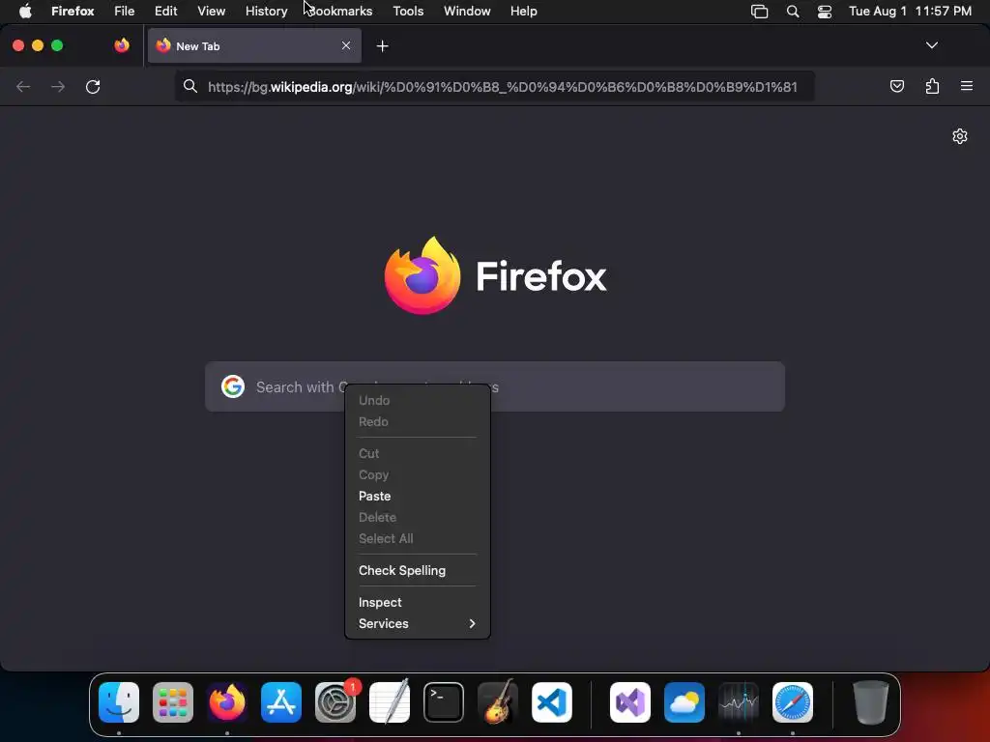Open Control Center in menu bar
Viewport: 990px width, 742px height.
(x=825, y=12)
